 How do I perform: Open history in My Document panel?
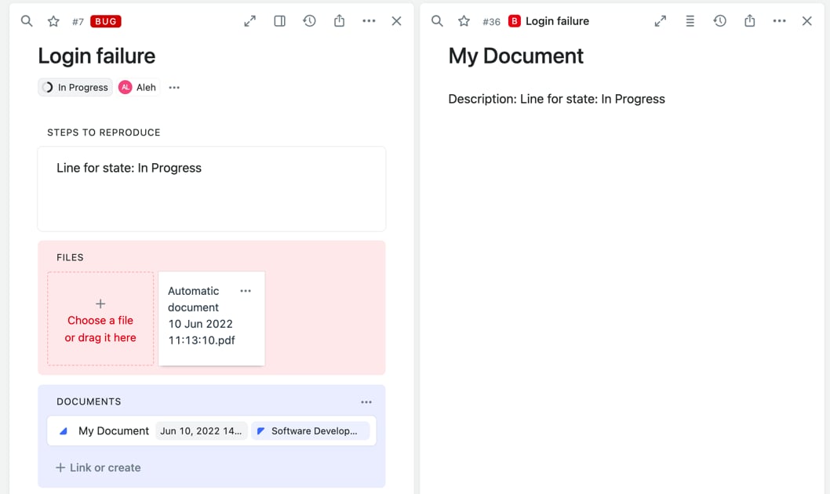pos(720,21)
